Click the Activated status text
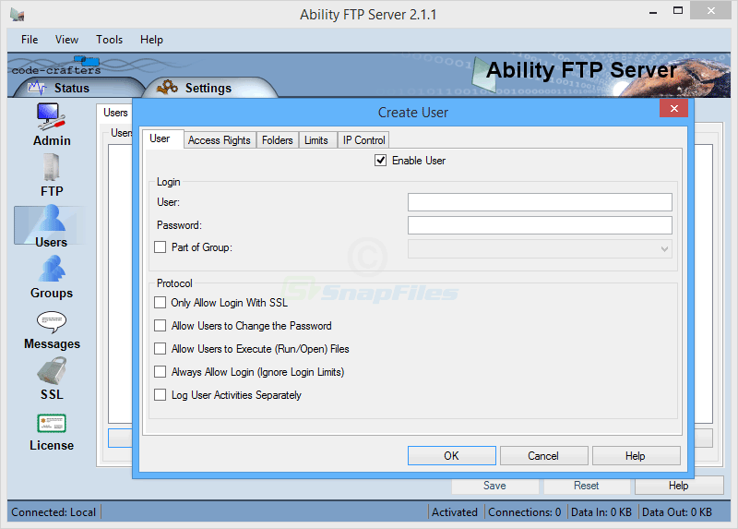The width and height of the screenshot is (738, 529). pos(455,512)
